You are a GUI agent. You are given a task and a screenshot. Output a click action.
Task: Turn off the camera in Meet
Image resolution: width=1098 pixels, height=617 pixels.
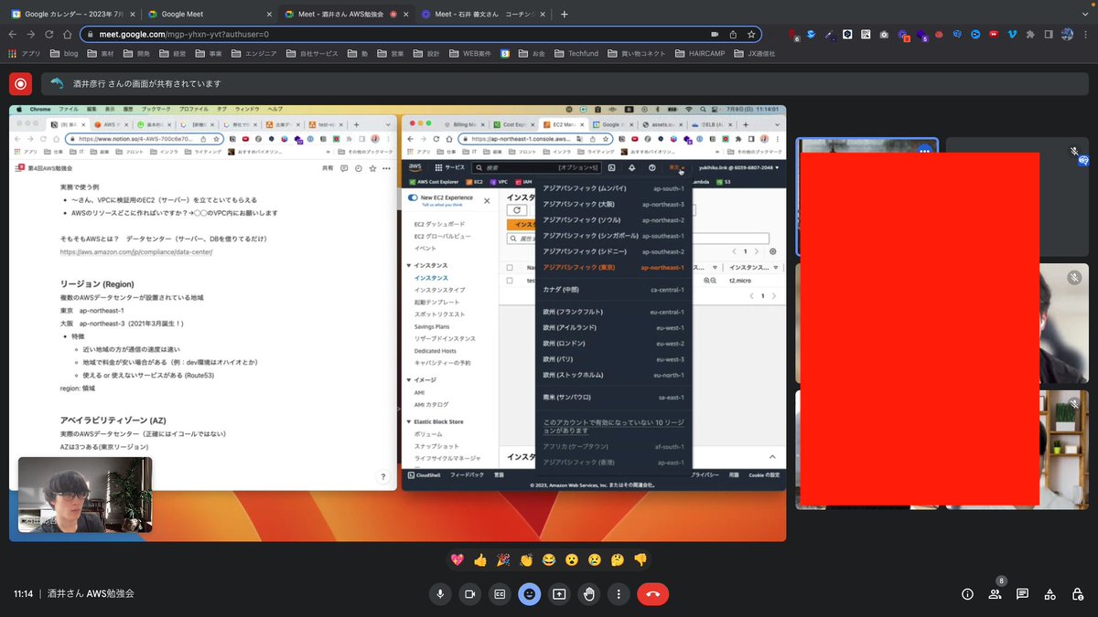click(469, 594)
